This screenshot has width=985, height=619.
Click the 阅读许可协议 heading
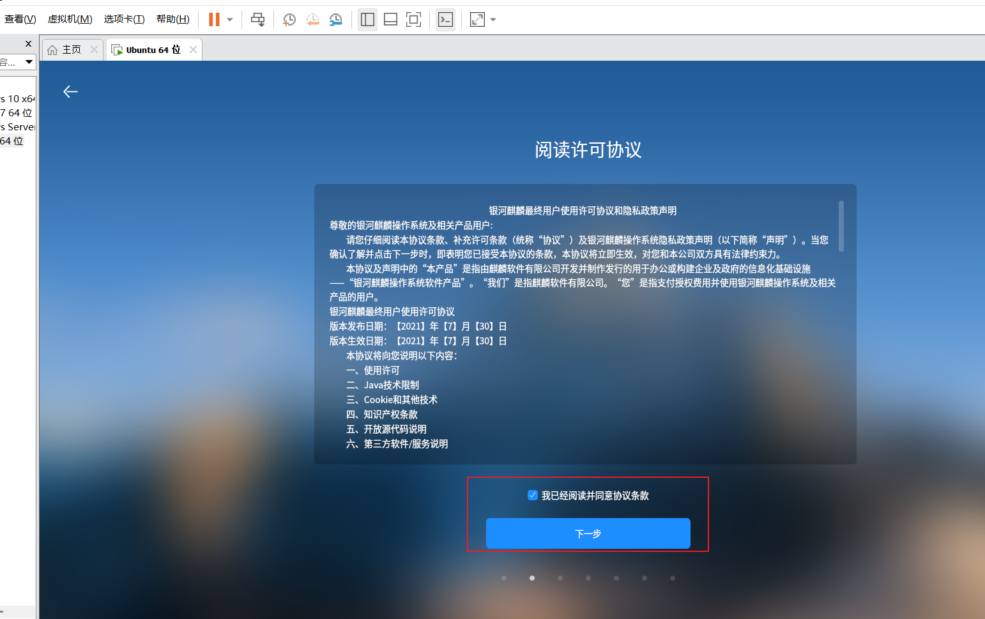(588, 150)
